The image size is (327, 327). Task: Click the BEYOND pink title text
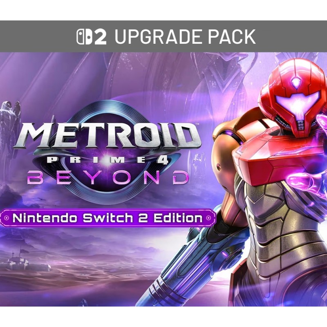click(108, 177)
